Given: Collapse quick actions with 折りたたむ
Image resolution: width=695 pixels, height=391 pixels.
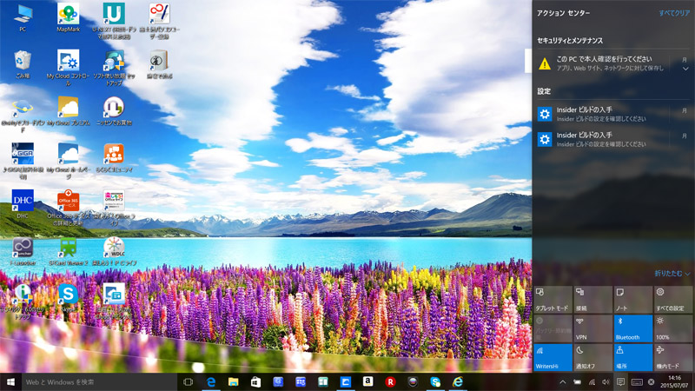Looking at the screenshot, I should [672, 274].
